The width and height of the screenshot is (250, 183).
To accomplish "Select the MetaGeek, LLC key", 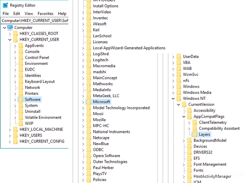I will click(106, 96).
